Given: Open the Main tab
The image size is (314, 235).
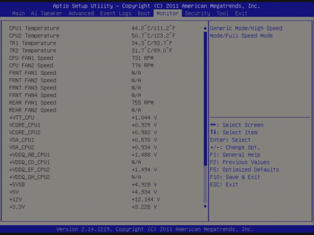Looking at the screenshot, I should (x=18, y=13).
